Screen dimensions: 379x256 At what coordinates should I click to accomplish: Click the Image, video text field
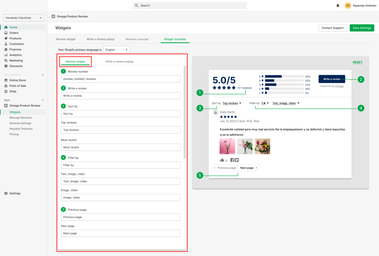[121, 198]
